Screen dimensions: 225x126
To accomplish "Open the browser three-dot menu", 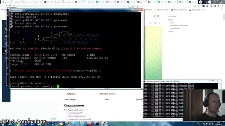I will click(x=222, y=6).
